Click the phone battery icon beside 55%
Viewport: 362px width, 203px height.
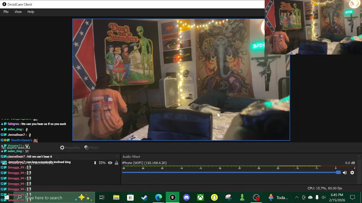(x=95, y=163)
